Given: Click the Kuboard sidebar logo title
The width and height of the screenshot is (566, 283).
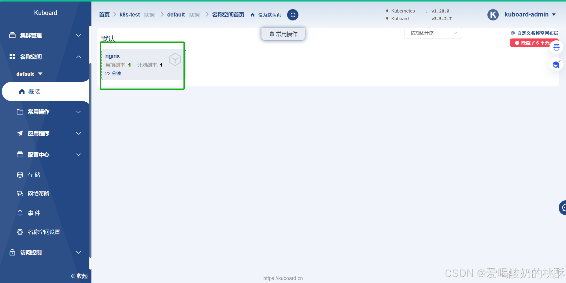Looking at the screenshot, I should click(46, 13).
